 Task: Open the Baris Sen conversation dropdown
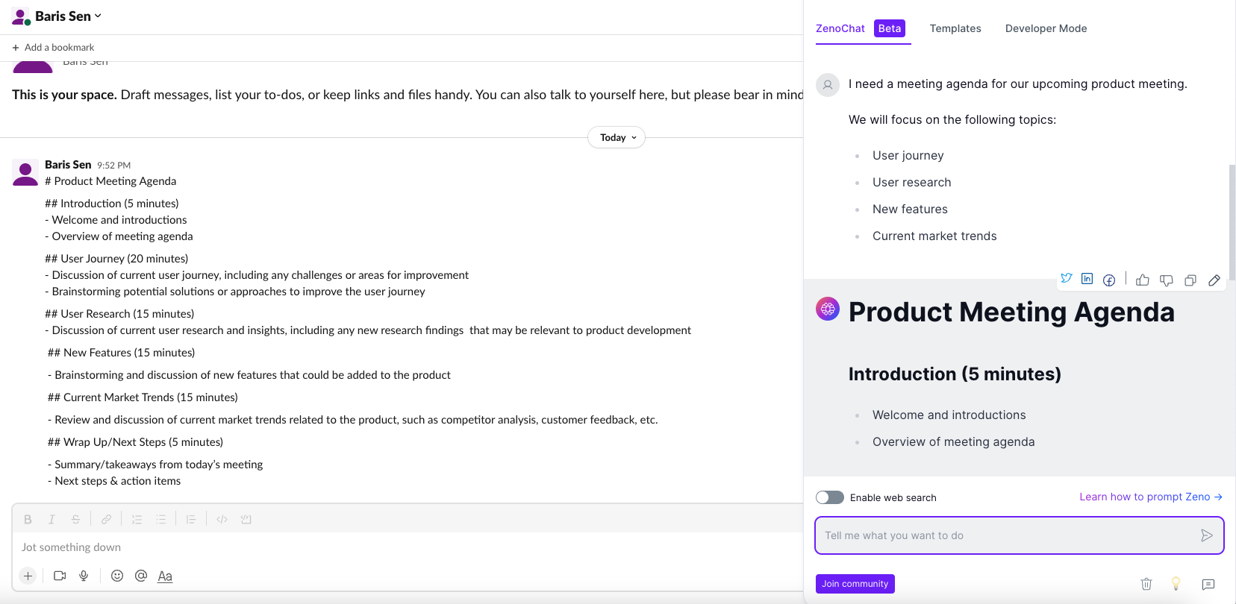pos(68,16)
